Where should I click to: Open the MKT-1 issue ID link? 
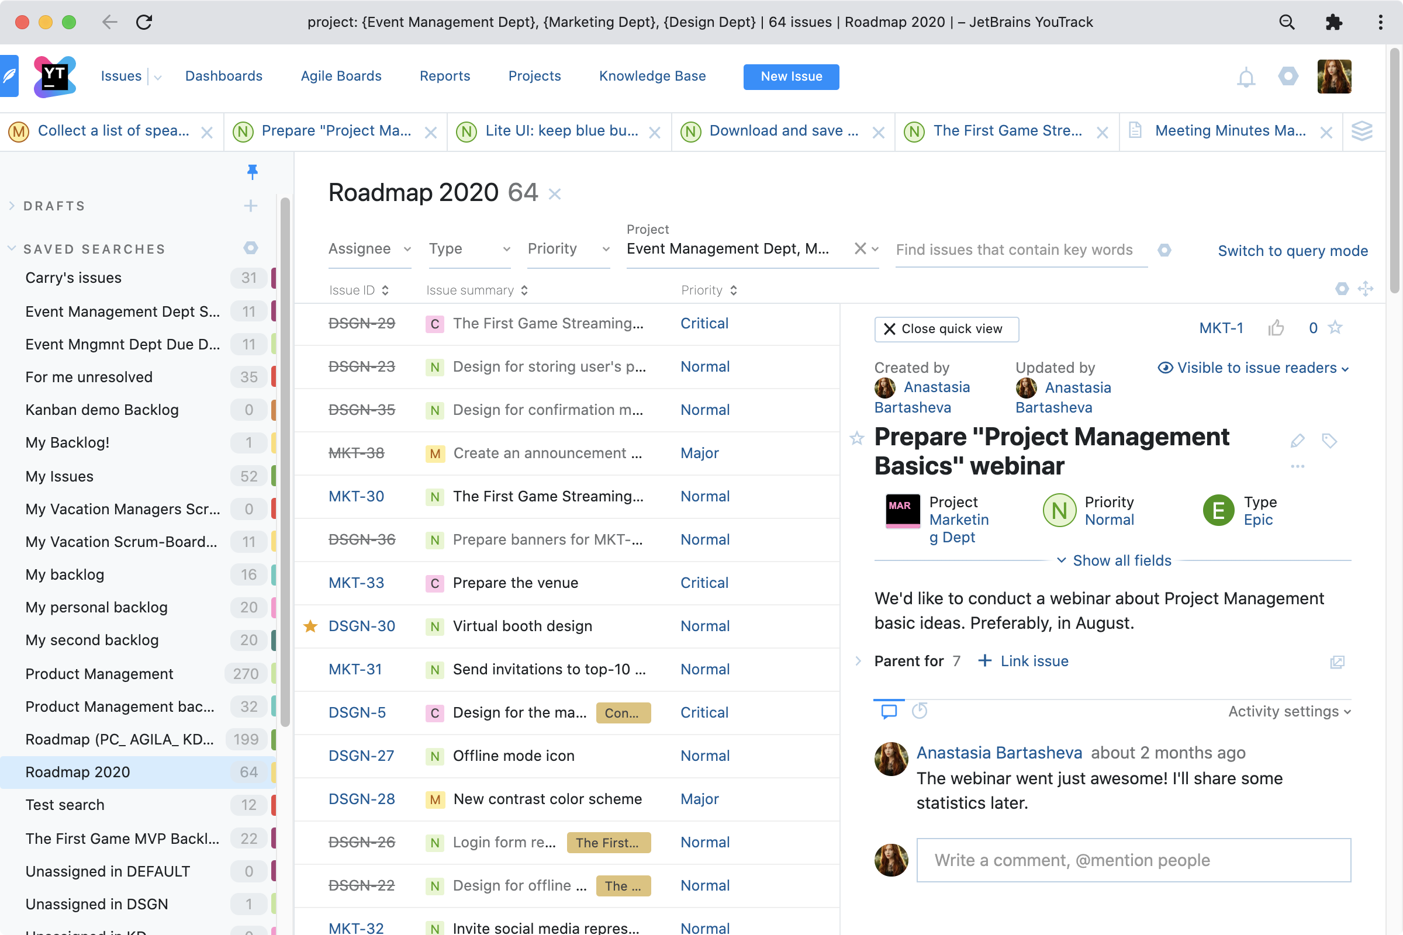1221,328
